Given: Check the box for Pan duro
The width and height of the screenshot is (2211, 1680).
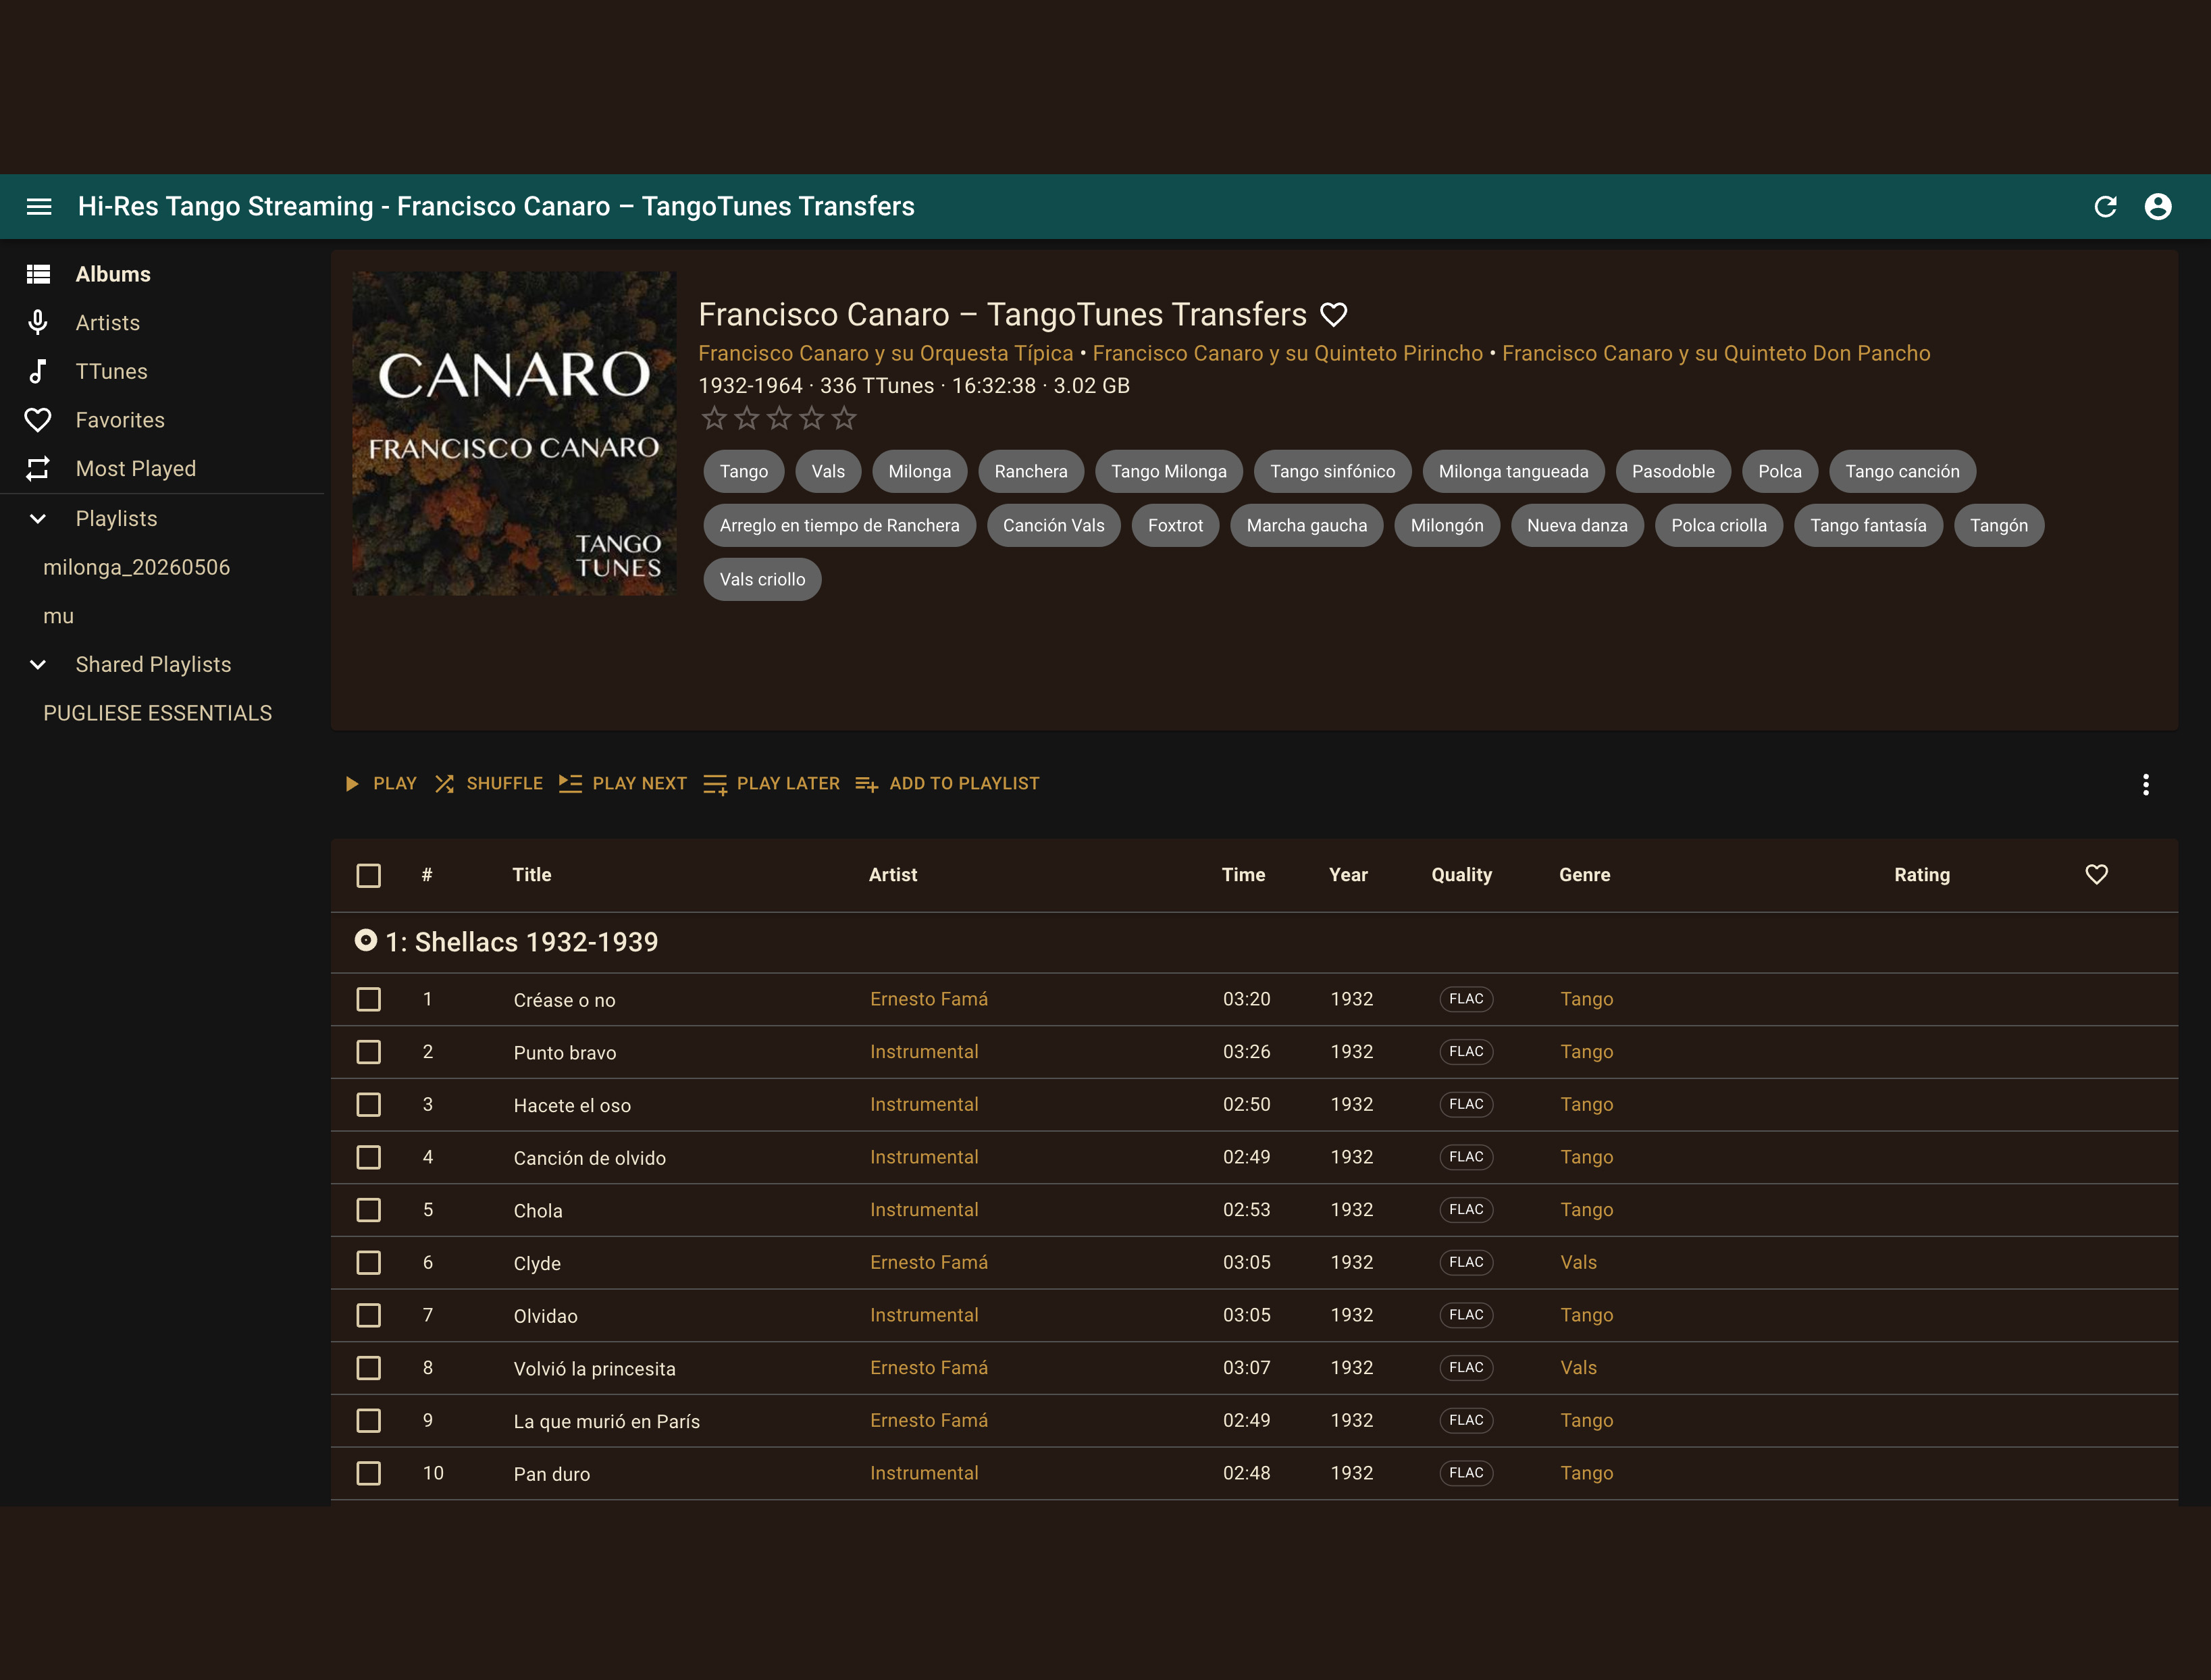Looking at the screenshot, I should coord(369,1473).
